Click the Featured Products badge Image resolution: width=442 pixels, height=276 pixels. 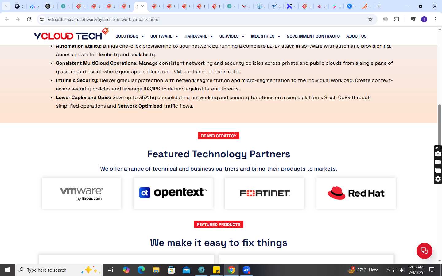point(219,224)
